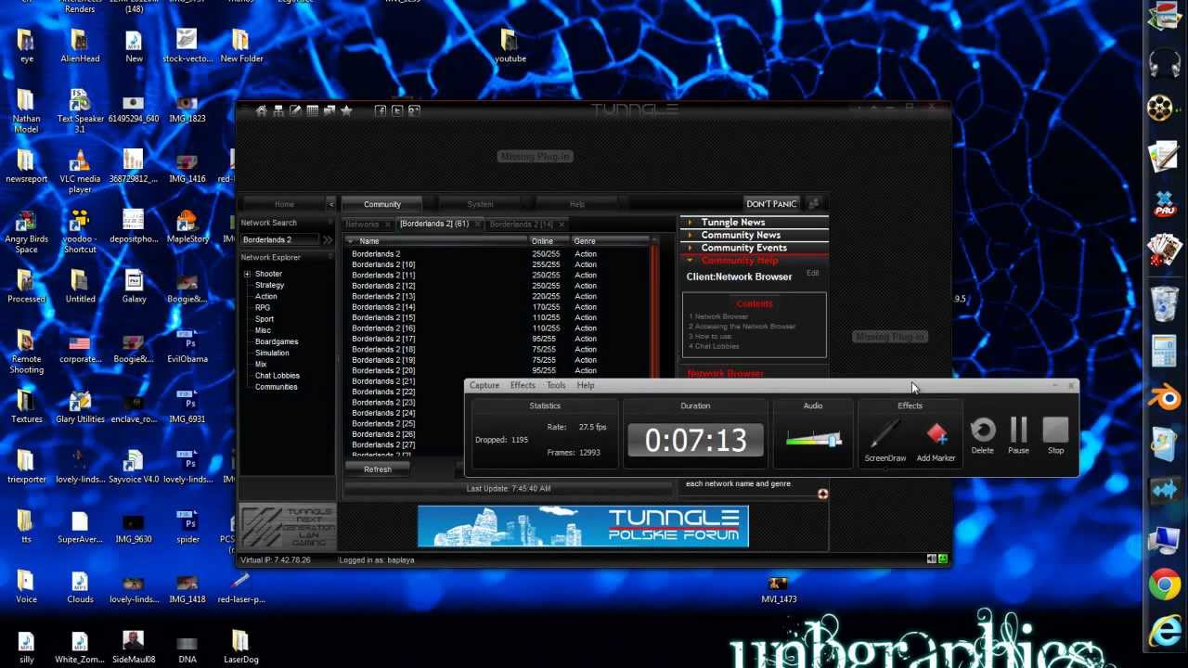The height and width of the screenshot is (668, 1188).
Task: Click the double-arrow network search go button
Action: click(328, 239)
